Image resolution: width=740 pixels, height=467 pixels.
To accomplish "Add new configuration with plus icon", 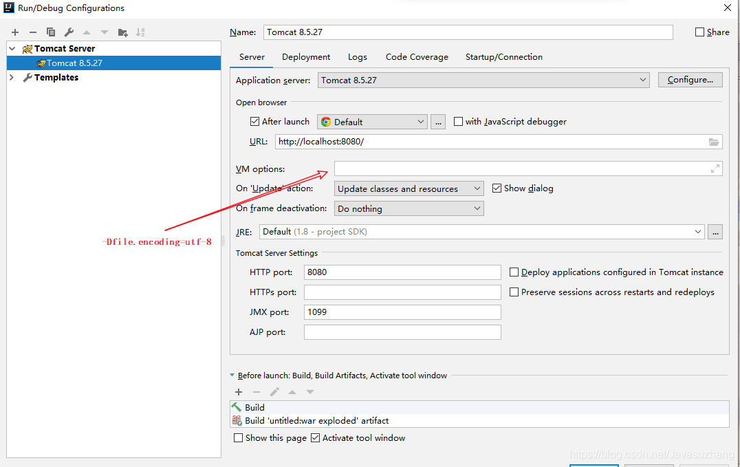I will [15, 32].
